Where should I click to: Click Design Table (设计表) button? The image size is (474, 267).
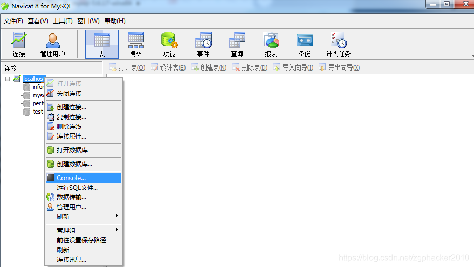[168, 68]
